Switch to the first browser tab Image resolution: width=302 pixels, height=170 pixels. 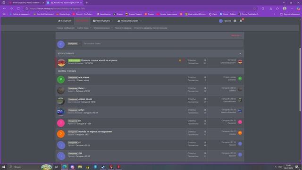click(26, 3)
